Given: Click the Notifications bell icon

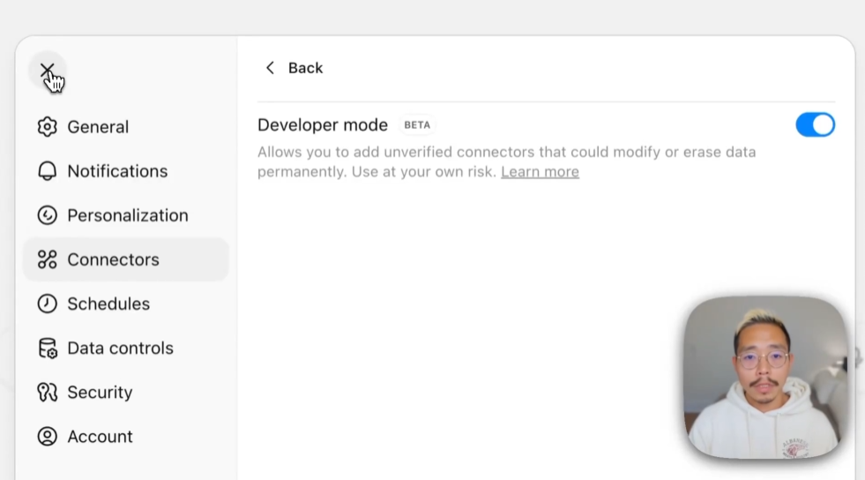Looking at the screenshot, I should tap(47, 171).
